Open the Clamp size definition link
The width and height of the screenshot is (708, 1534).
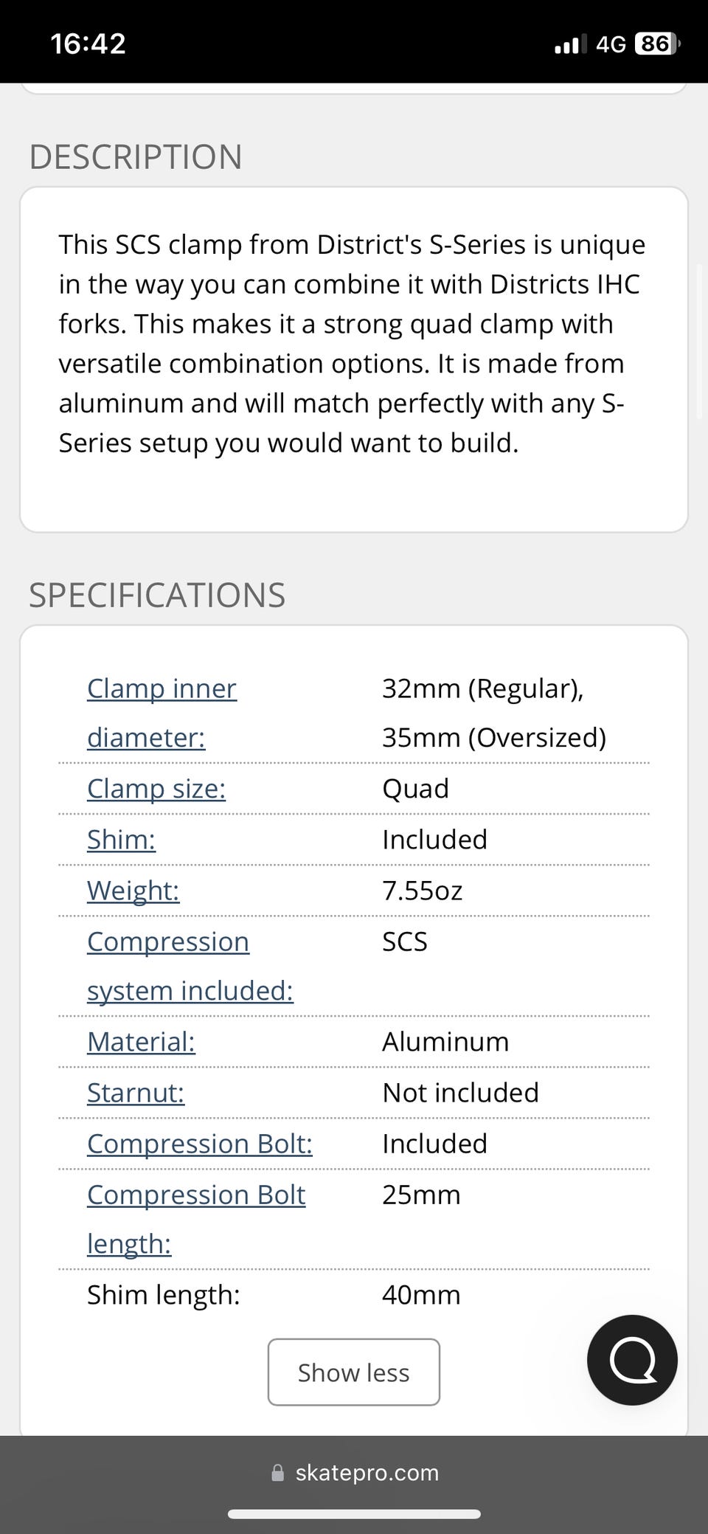click(x=156, y=789)
